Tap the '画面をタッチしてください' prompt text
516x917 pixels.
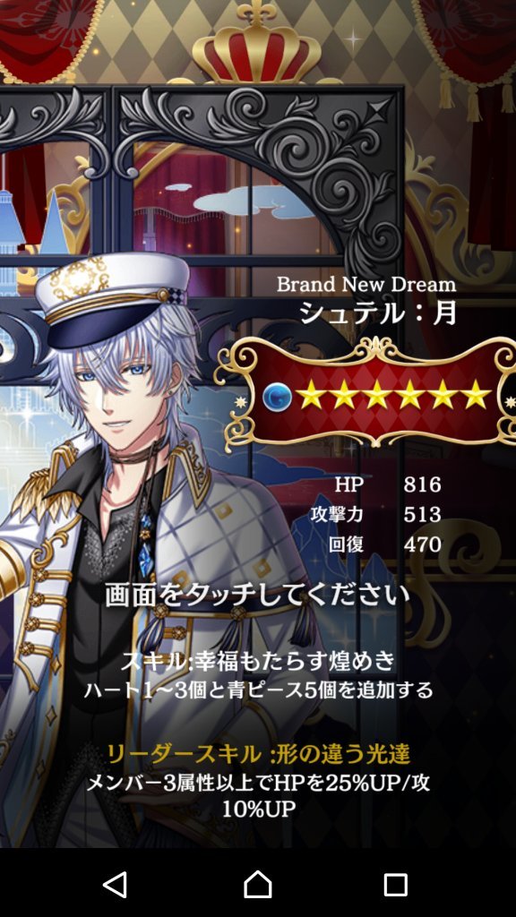[x=258, y=596]
